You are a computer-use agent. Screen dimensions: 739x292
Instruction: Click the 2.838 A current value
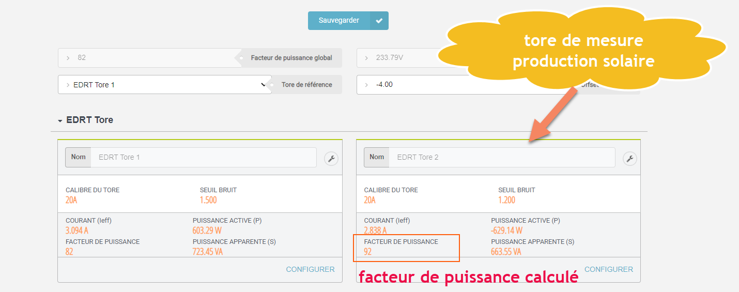tap(376, 230)
